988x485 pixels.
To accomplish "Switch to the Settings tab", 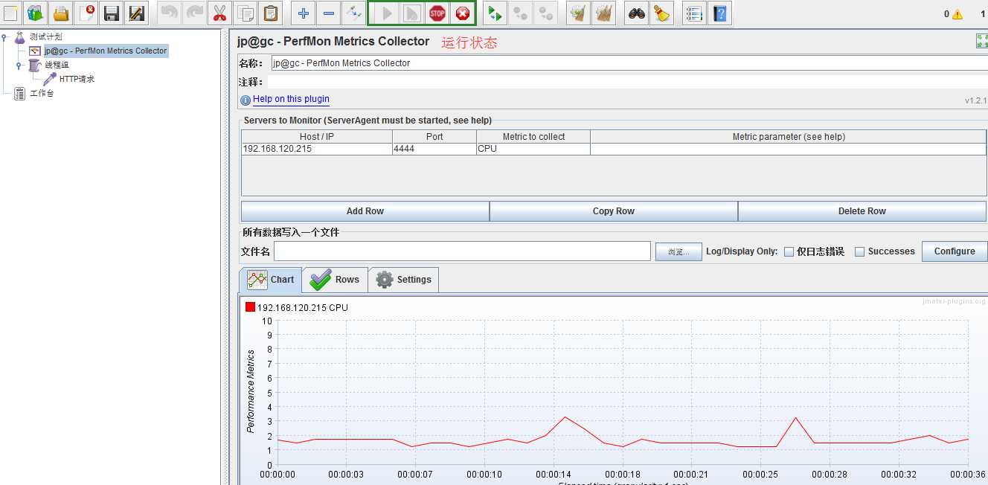I will point(403,280).
